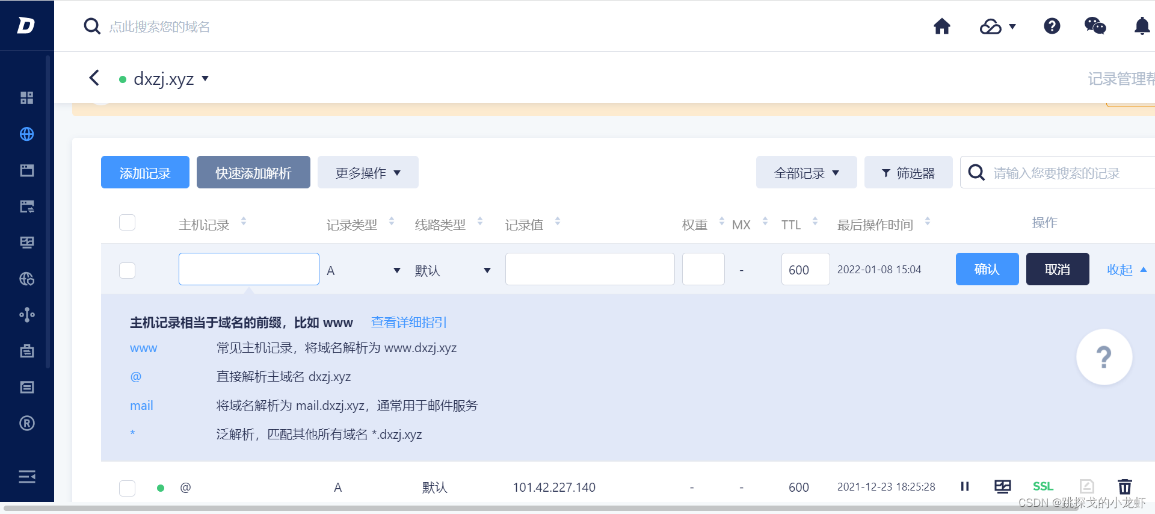The width and height of the screenshot is (1155, 514).
Task: Open the line type 默认 dropdown
Action: (453, 270)
